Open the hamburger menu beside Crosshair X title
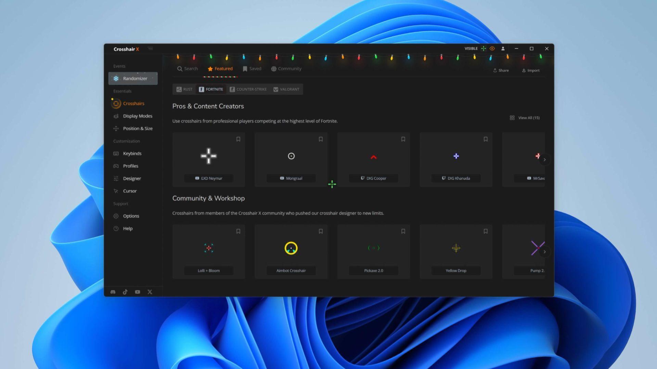The image size is (657, 369). (x=150, y=49)
